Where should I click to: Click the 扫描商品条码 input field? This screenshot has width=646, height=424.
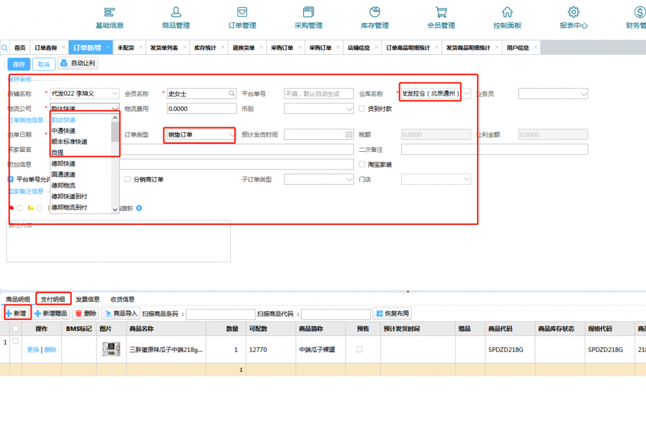pyautogui.click(x=220, y=314)
